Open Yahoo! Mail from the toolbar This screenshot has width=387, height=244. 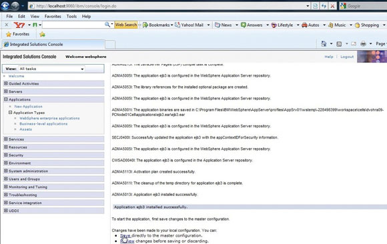189,25
